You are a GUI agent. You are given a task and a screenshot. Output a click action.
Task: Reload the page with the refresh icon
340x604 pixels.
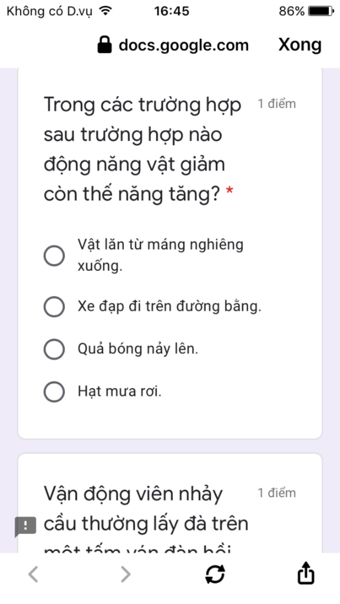[x=215, y=574]
